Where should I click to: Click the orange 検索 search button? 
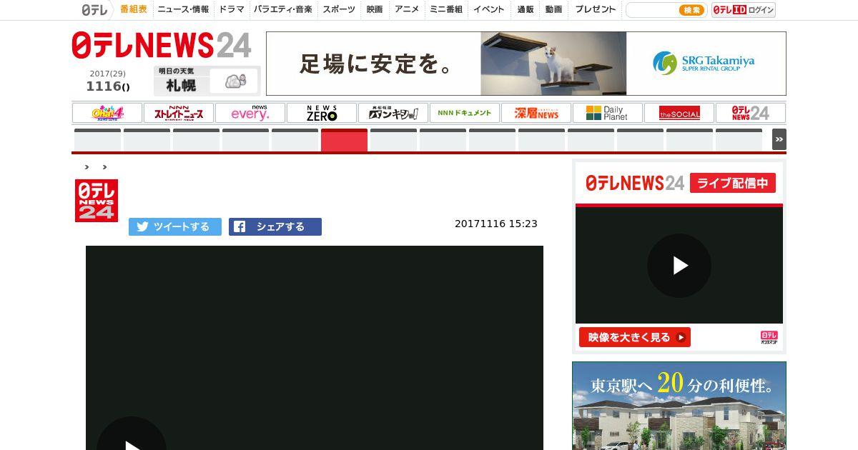(x=691, y=10)
